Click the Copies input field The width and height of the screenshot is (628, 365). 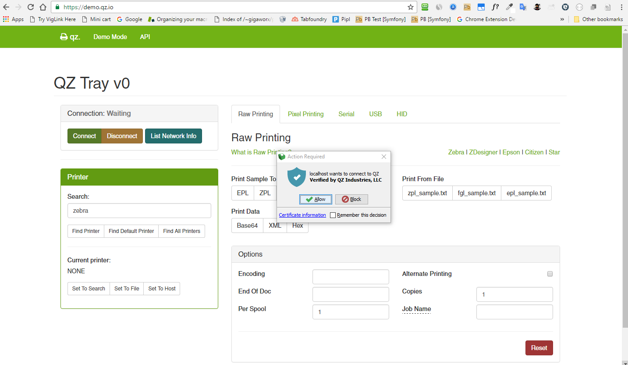point(514,294)
